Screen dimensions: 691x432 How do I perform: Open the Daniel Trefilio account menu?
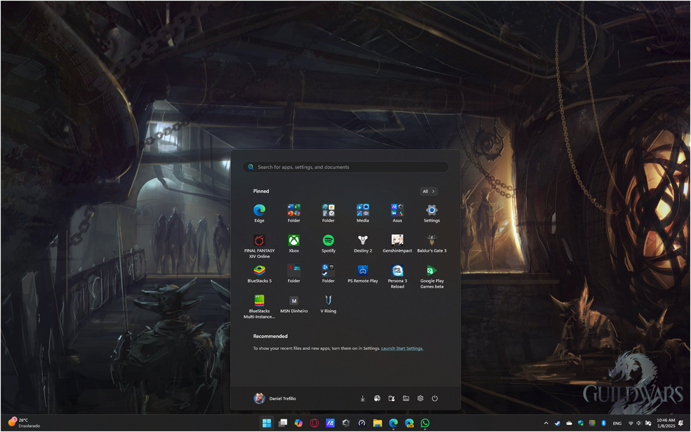tap(275, 398)
